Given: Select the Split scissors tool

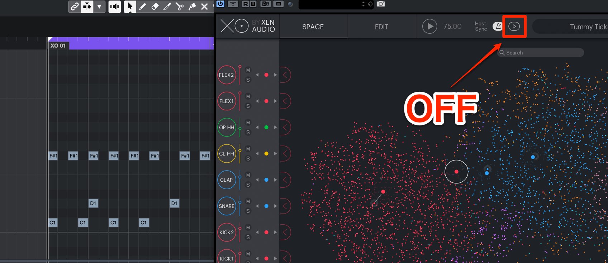Looking at the screenshot, I should pos(180,6).
